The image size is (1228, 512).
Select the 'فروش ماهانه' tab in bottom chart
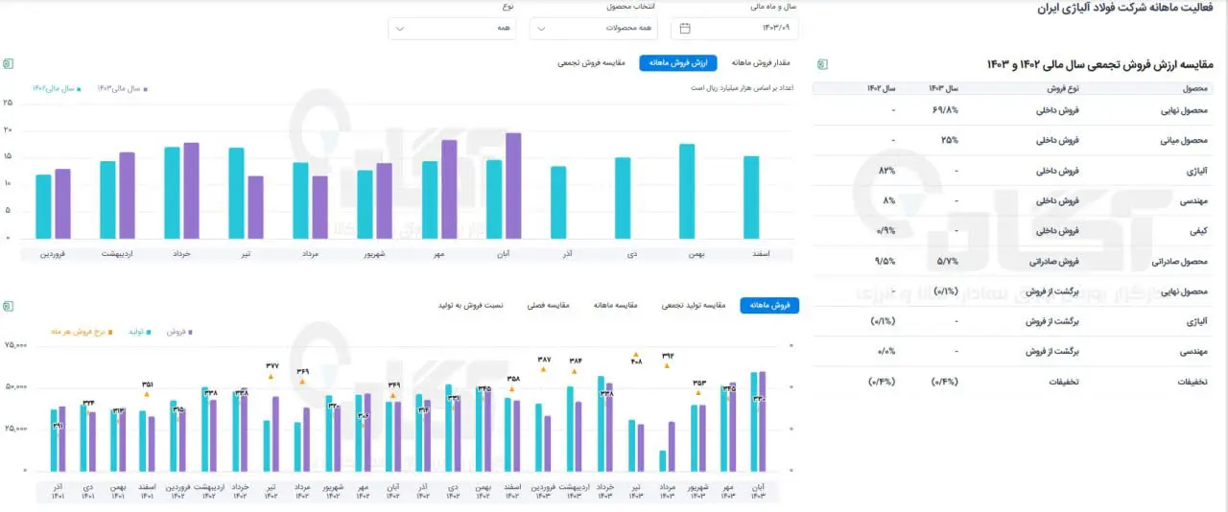(769, 305)
